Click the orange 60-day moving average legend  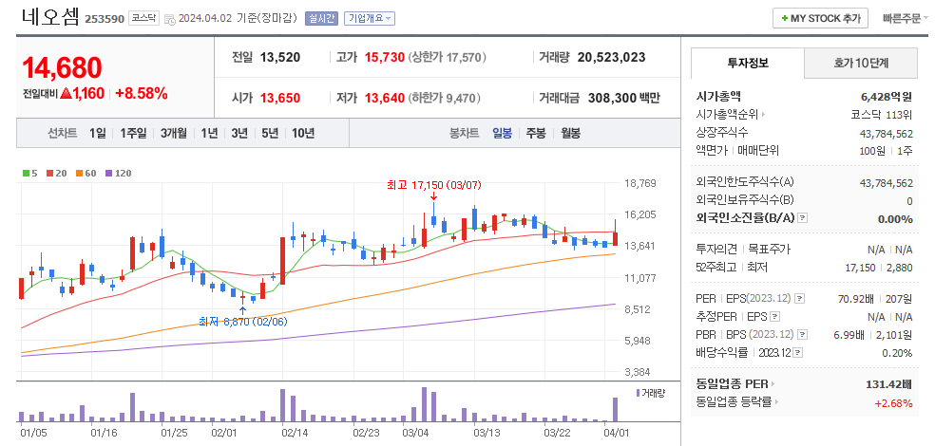[86, 174]
